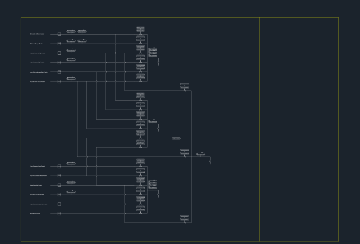Select the Agua de Reposición label
Screen dimensions: 360x244
(35, 214)
